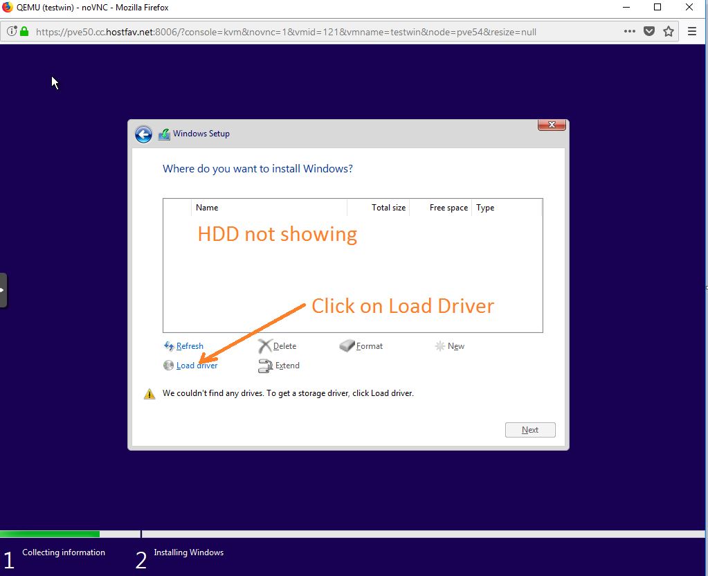Click the Refresh arrows icon
The image size is (708, 576).
pos(169,346)
